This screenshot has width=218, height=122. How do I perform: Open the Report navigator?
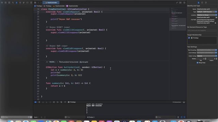(x=31, y=3)
